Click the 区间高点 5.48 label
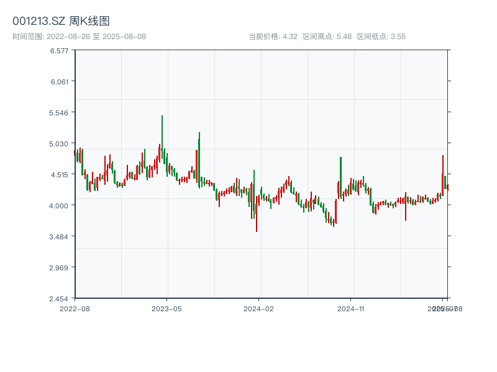The width and height of the screenshot is (497, 372). coord(327,37)
